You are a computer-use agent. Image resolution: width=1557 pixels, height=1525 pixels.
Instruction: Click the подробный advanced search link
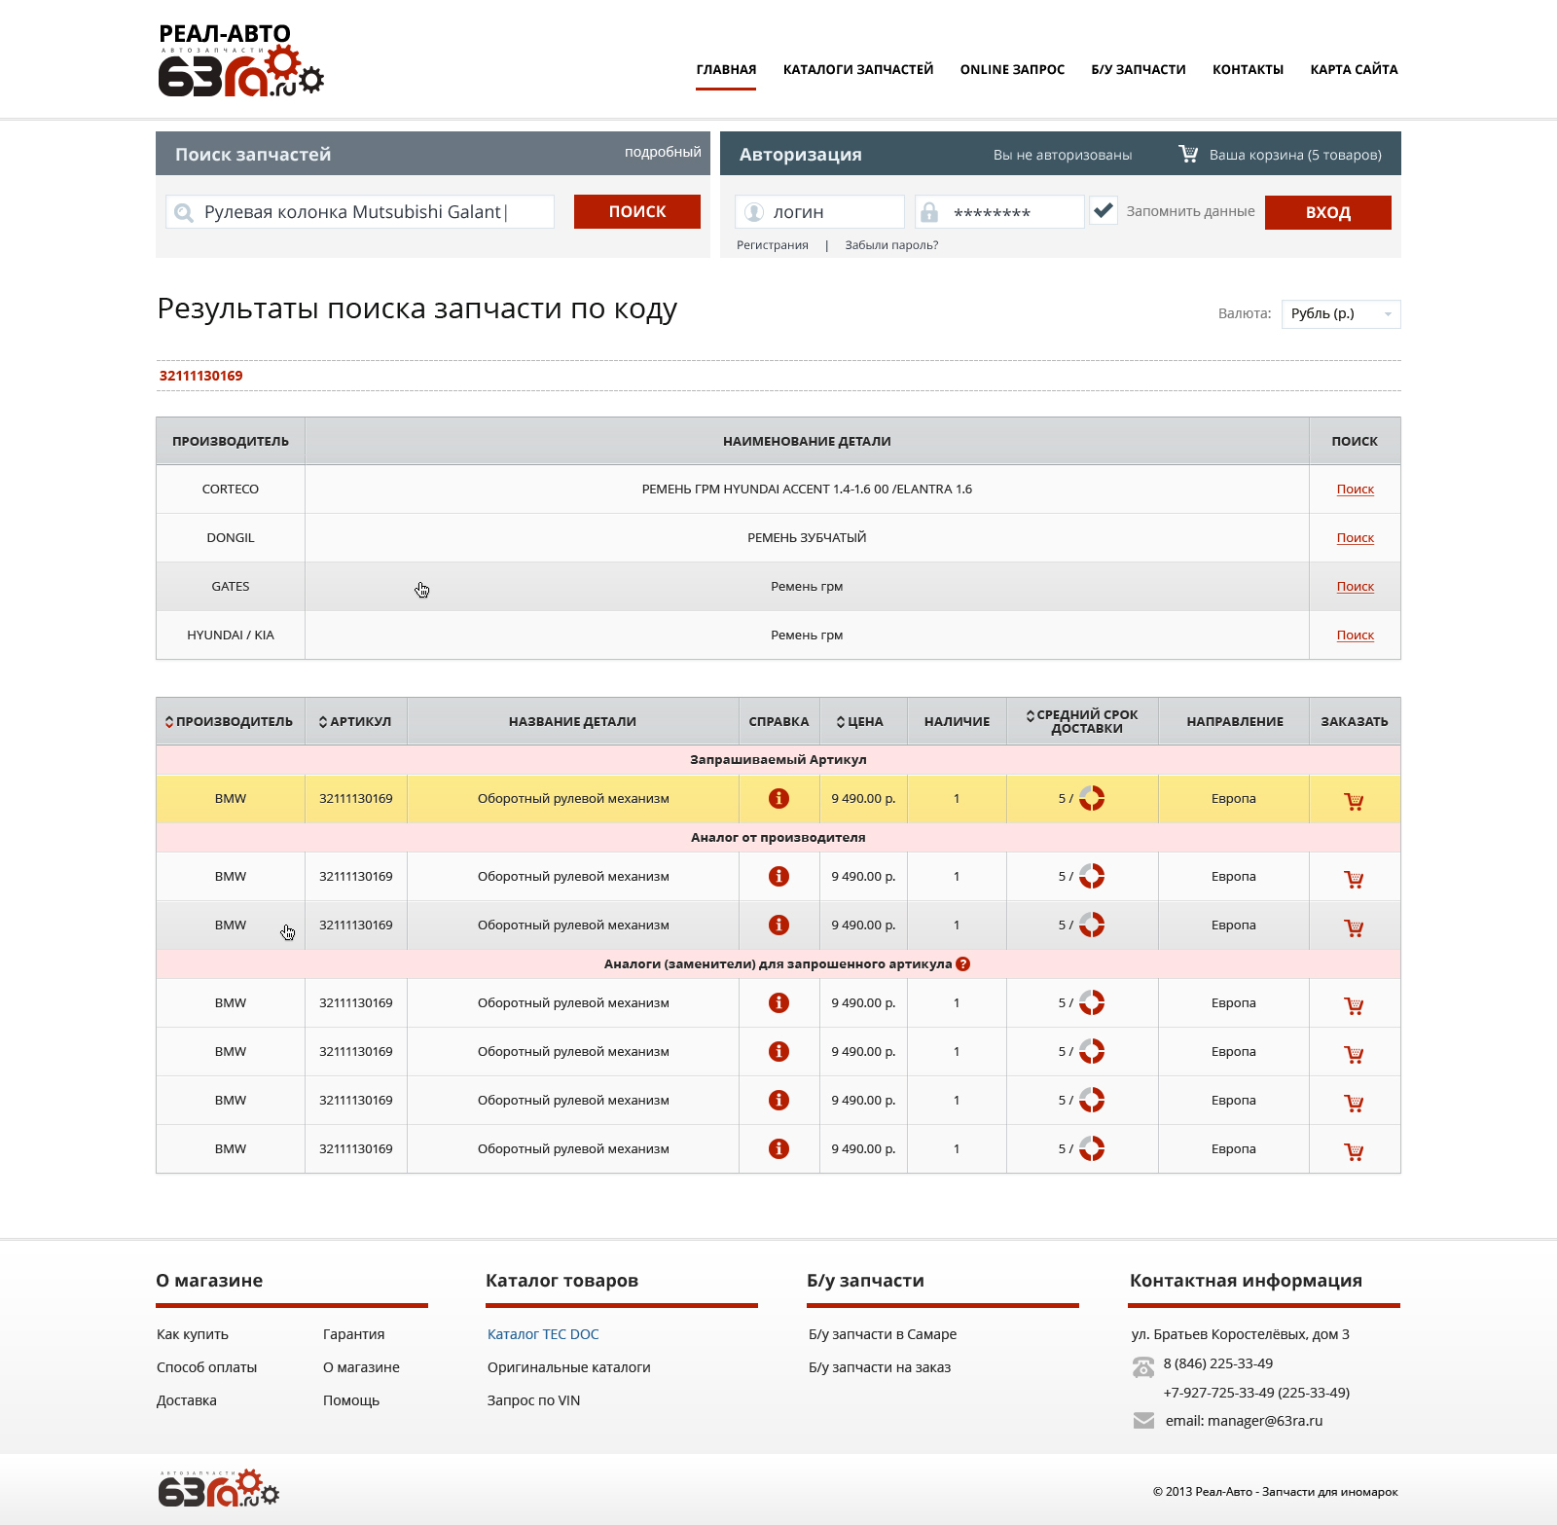click(663, 152)
